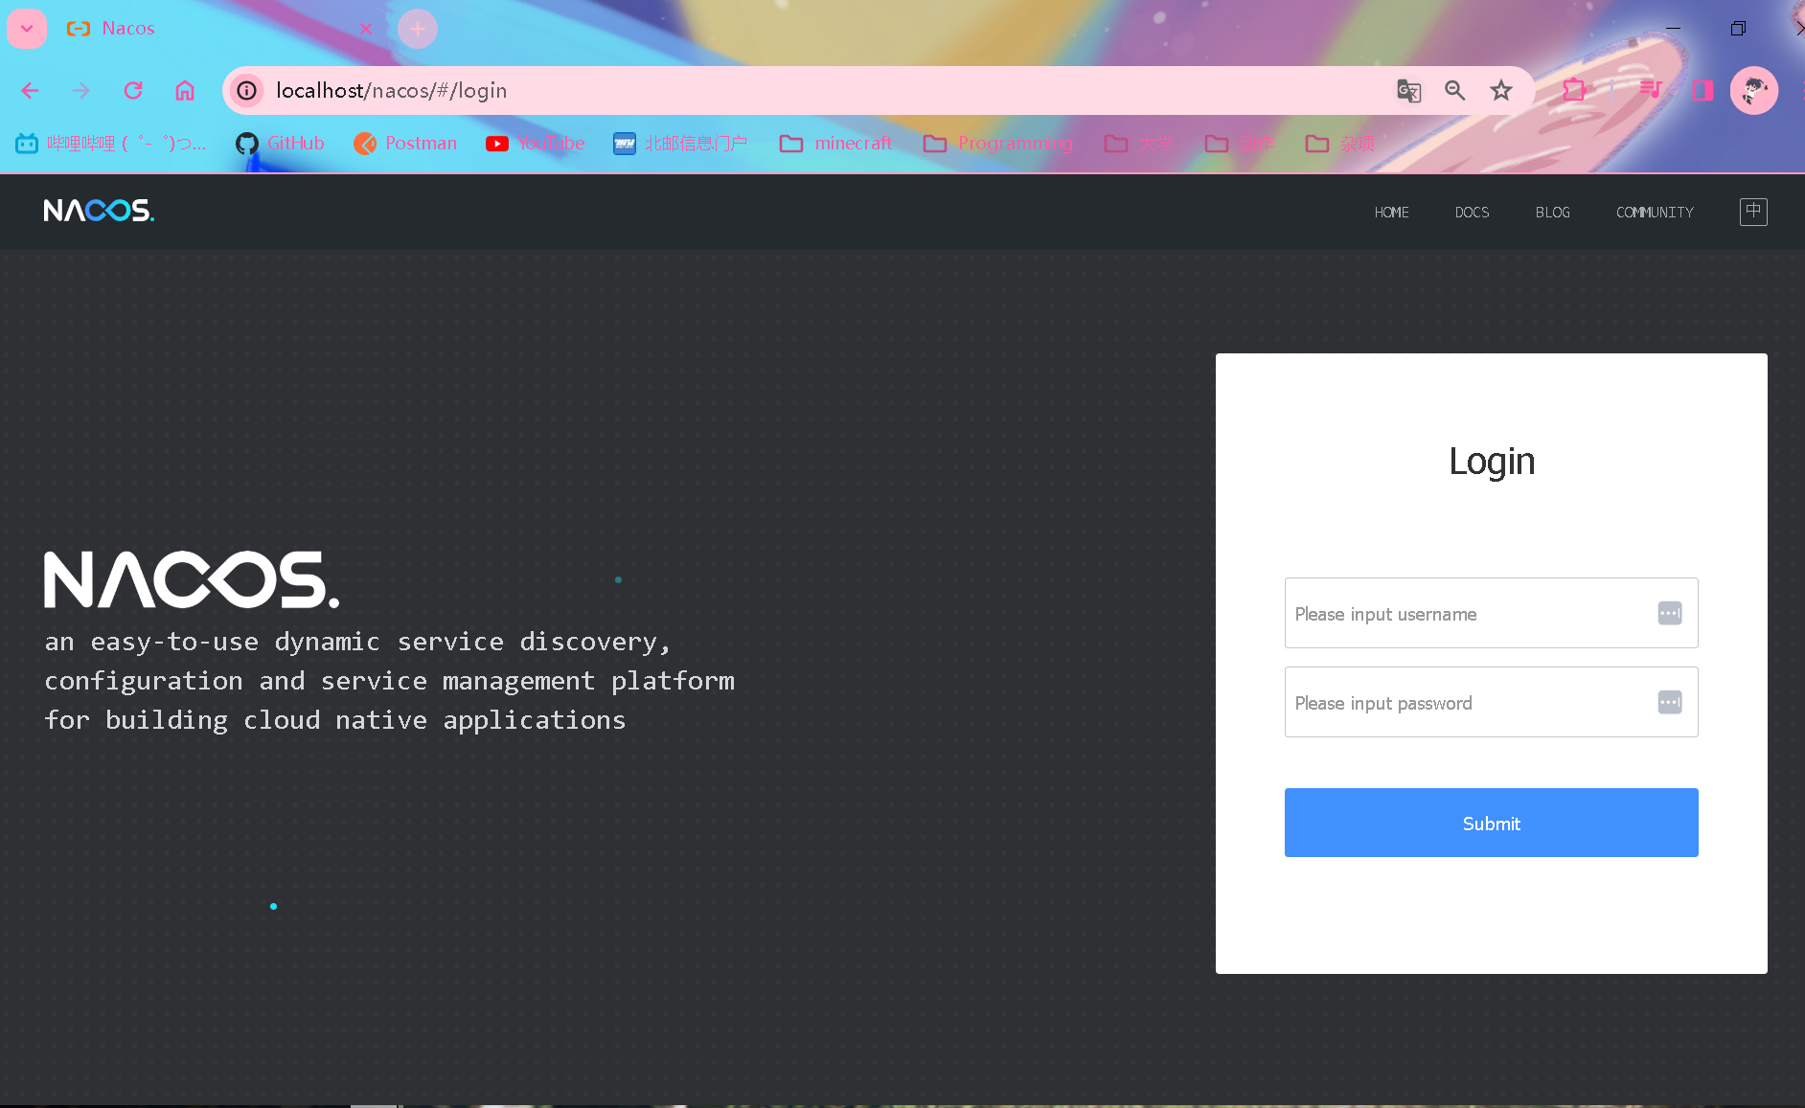The width and height of the screenshot is (1805, 1108).
Task: Open the YouTube bookmark
Action: pos(536,143)
